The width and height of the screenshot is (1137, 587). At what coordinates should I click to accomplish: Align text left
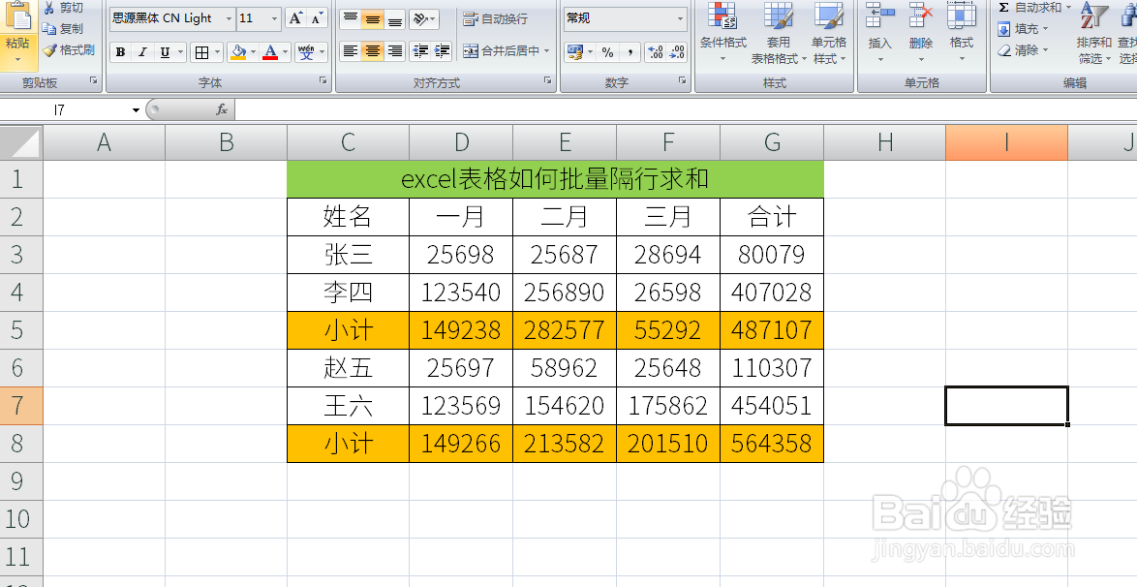click(x=351, y=50)
